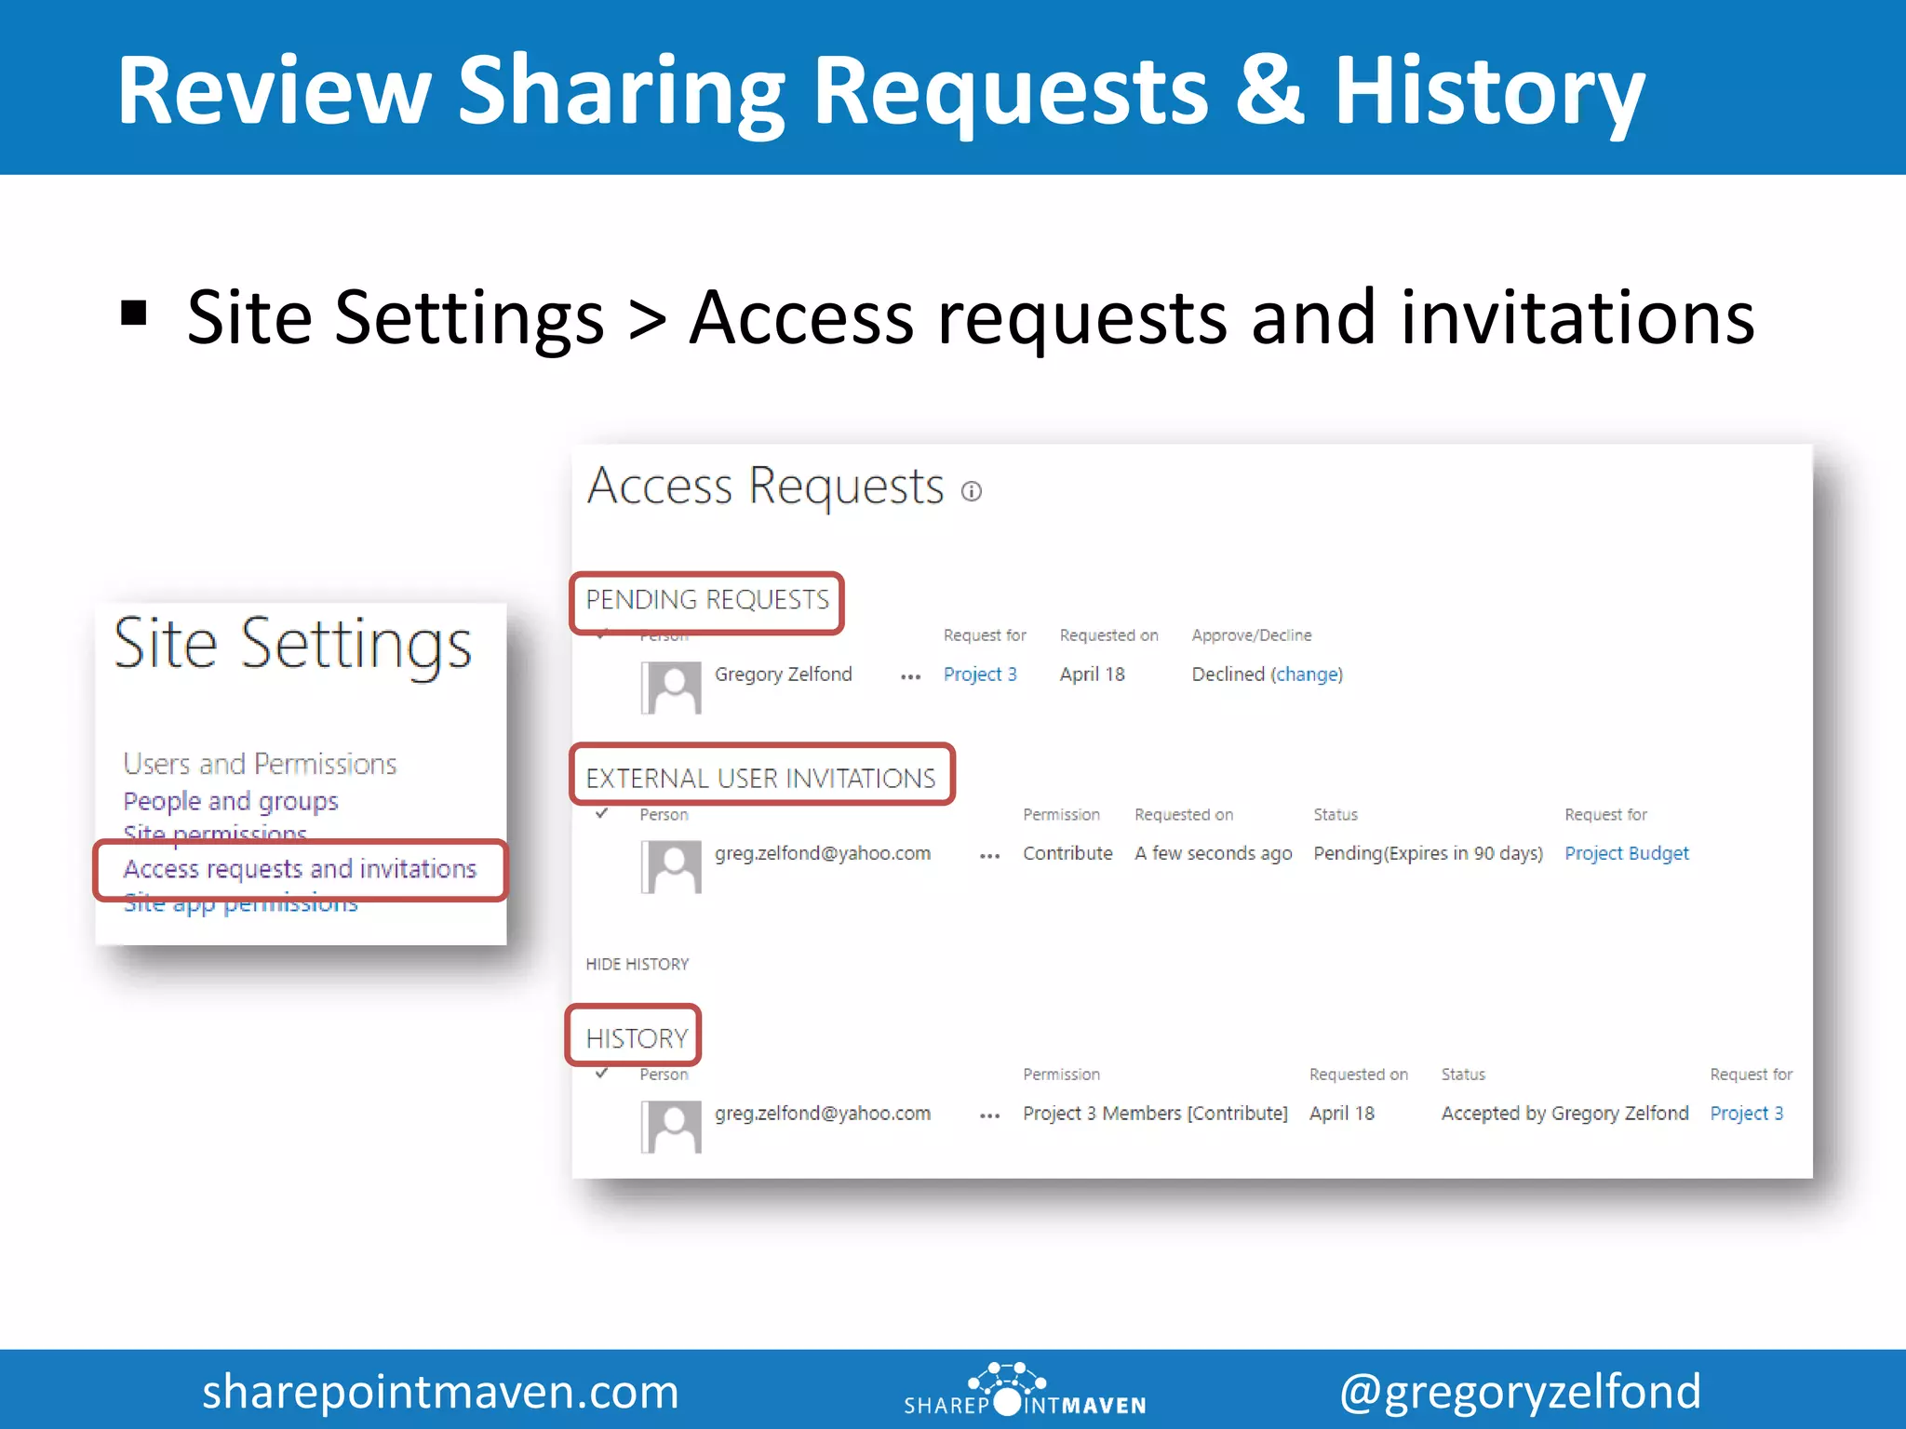Click the avatar in the History row
The width and height of the screenshot is (1906, 1429).
coord(671,1127)
